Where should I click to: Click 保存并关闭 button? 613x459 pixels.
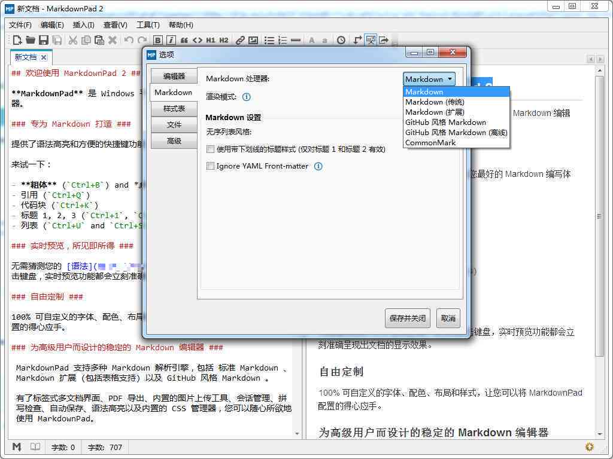407,318
